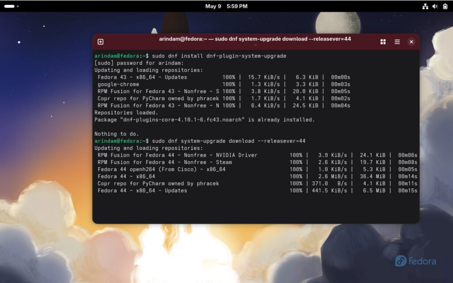Click the battery indicator icon

(445, 6)
